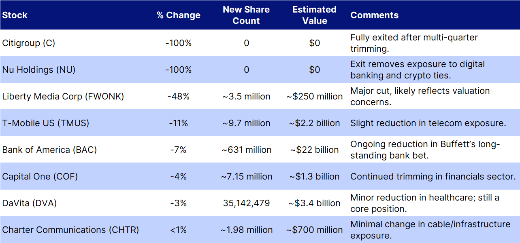Click the ~$2.2 billion estimated value
Viewport: 520px width, 243px height.
(314, 123)
